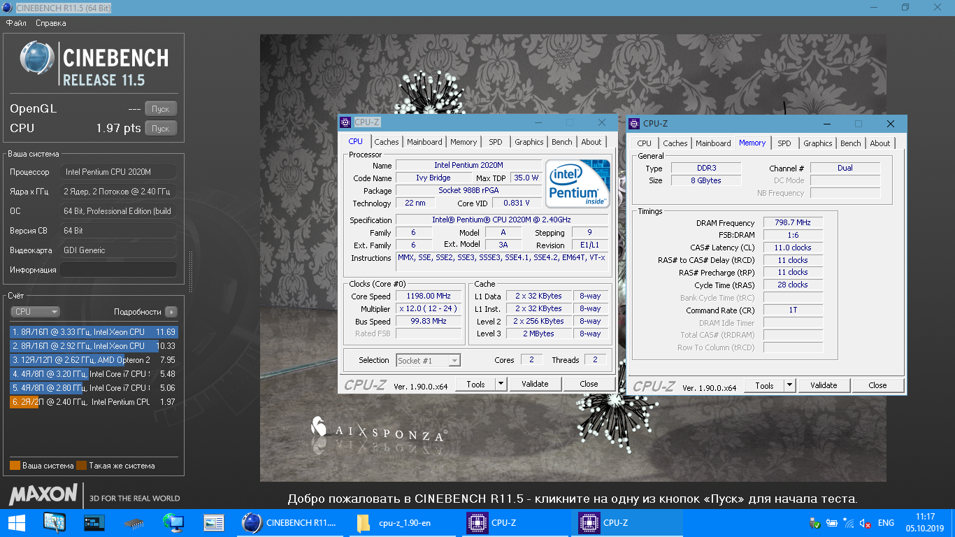Open Tools dropdown arrow in left CPU-Z
This screenshot has height=537, width=955.
coord(501,384)
